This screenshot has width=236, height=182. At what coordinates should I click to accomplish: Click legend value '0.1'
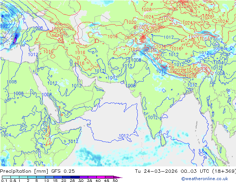pyautogui.click(x=4, y=181)
